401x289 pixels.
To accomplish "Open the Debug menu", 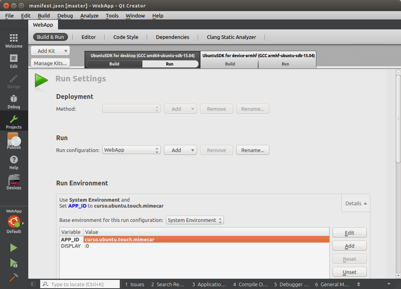I will click(x=65, y=15).
